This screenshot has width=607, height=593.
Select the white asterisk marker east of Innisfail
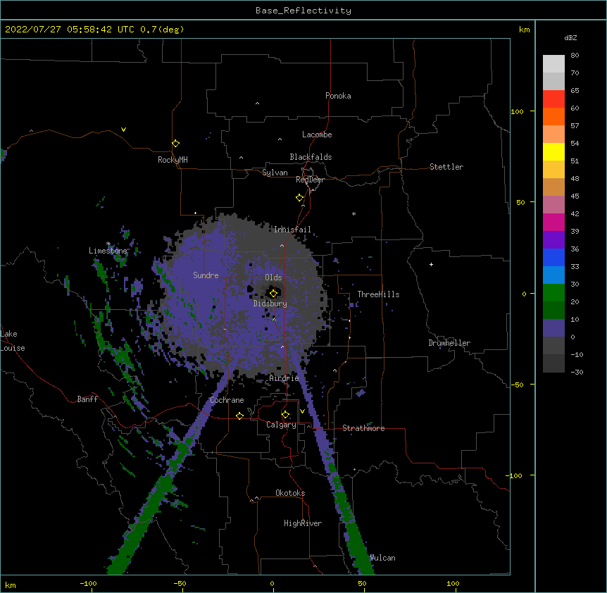pos(353,213)
